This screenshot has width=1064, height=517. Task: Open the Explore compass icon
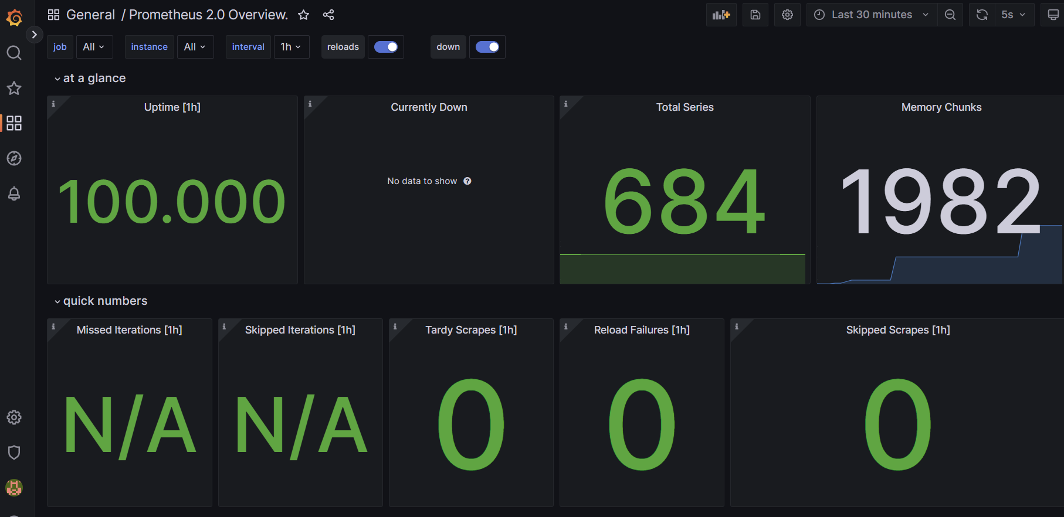[x=14, y=158]
